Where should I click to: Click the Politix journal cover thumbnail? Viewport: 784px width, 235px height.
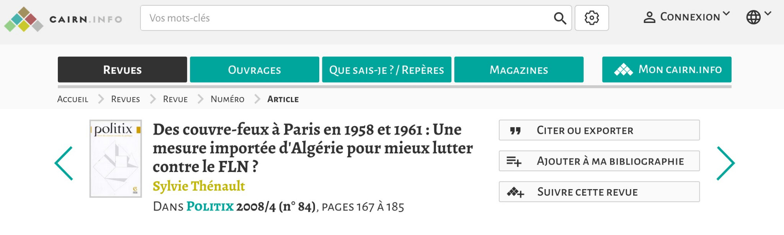(116, 159)
